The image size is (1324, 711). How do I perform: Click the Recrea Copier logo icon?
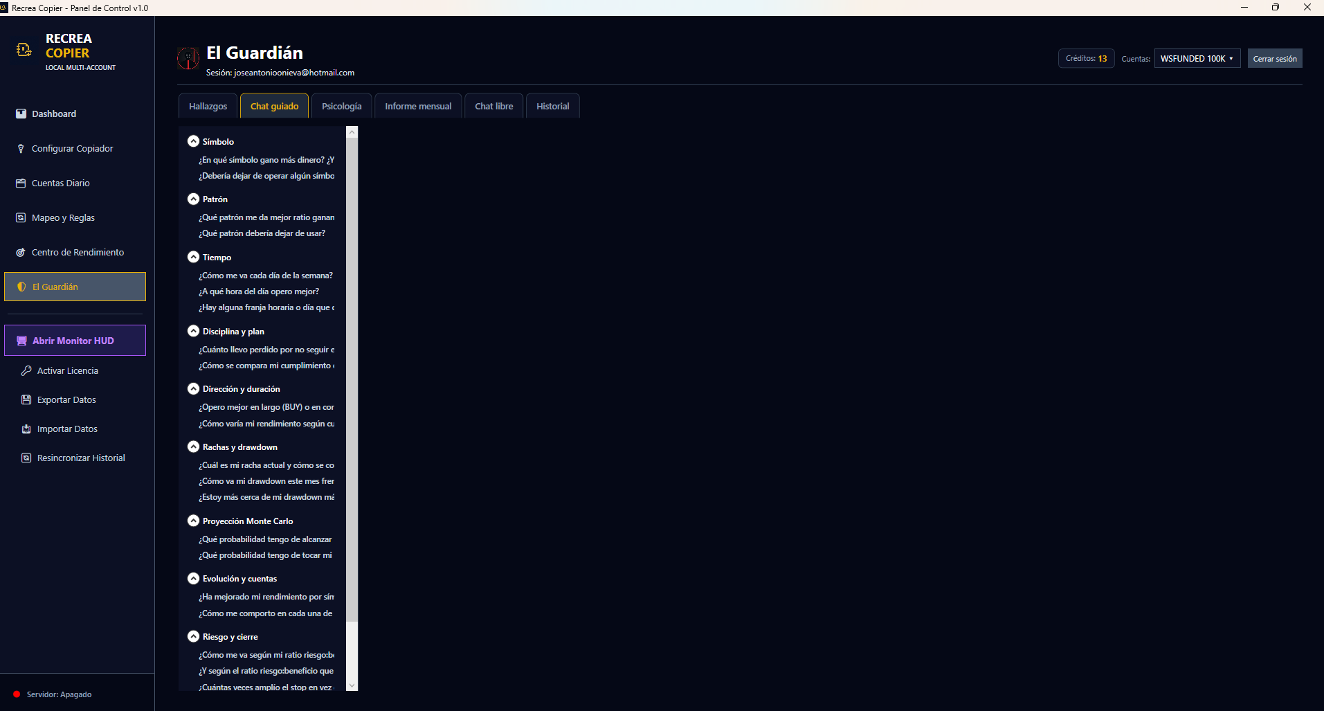(24, 49)
